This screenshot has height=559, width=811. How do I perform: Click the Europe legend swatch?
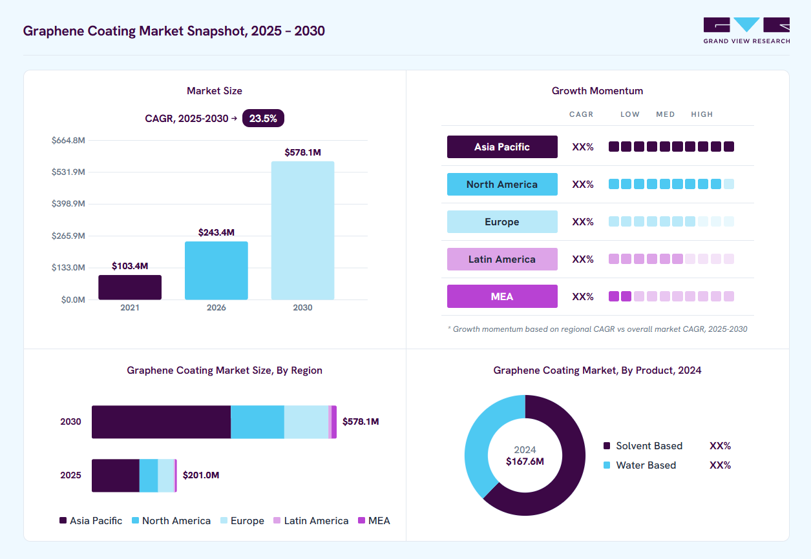224,520
